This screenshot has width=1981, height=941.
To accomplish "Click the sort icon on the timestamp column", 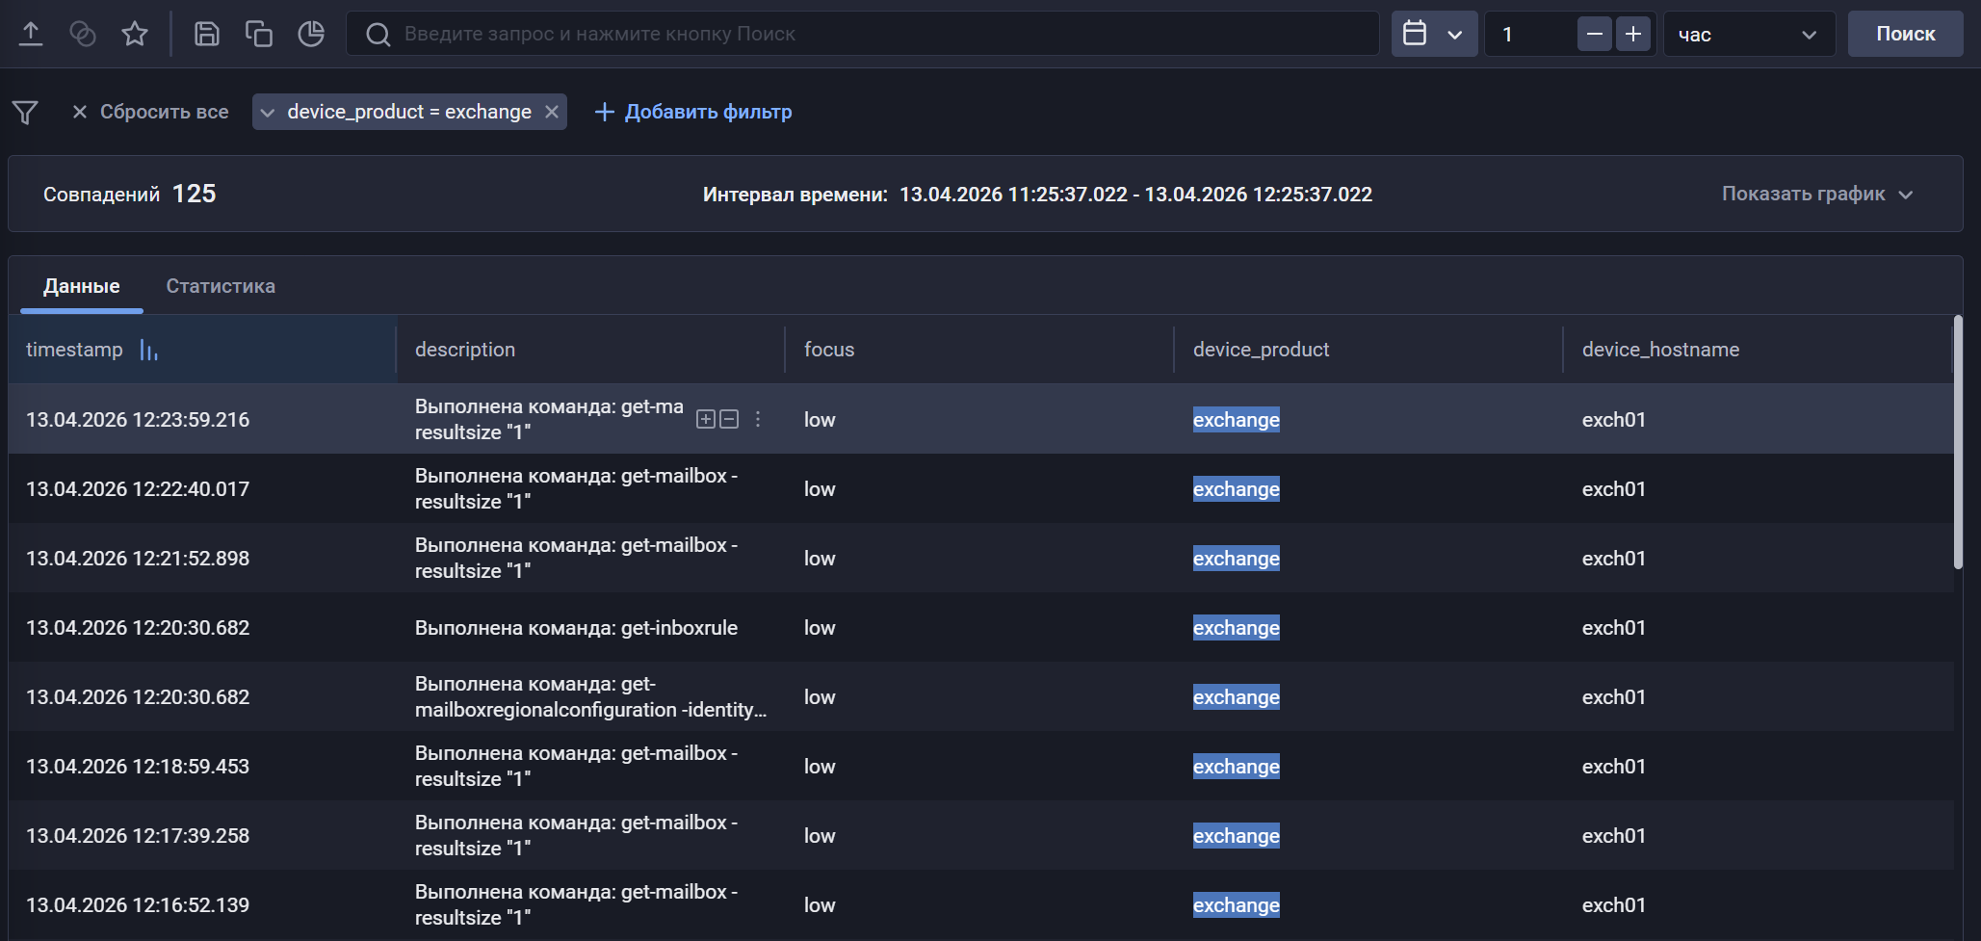I will click(149, 350).
